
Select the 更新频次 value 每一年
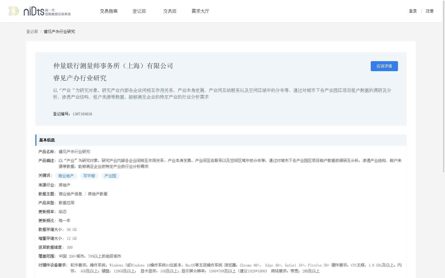point(65,221)
